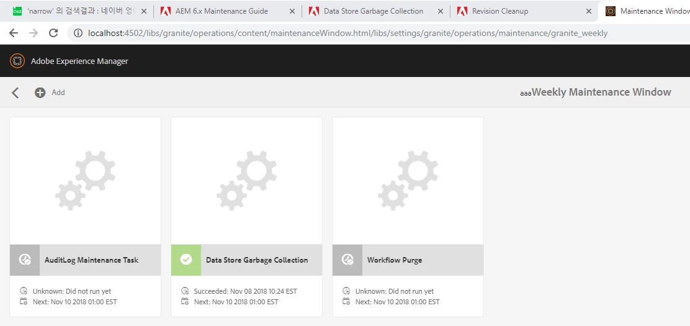Click 'Succeeded: Nov 08 2018 10:24 EST' text

(246, 291)
